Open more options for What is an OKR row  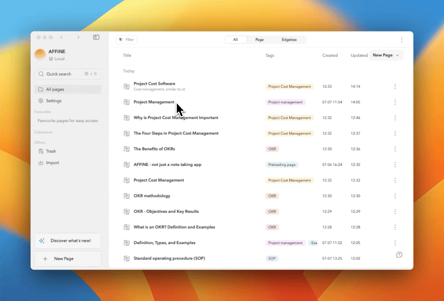click(395, 227)
